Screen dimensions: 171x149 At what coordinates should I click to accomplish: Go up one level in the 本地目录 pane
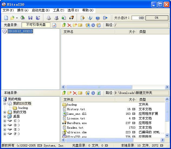(x=64, y=93)
